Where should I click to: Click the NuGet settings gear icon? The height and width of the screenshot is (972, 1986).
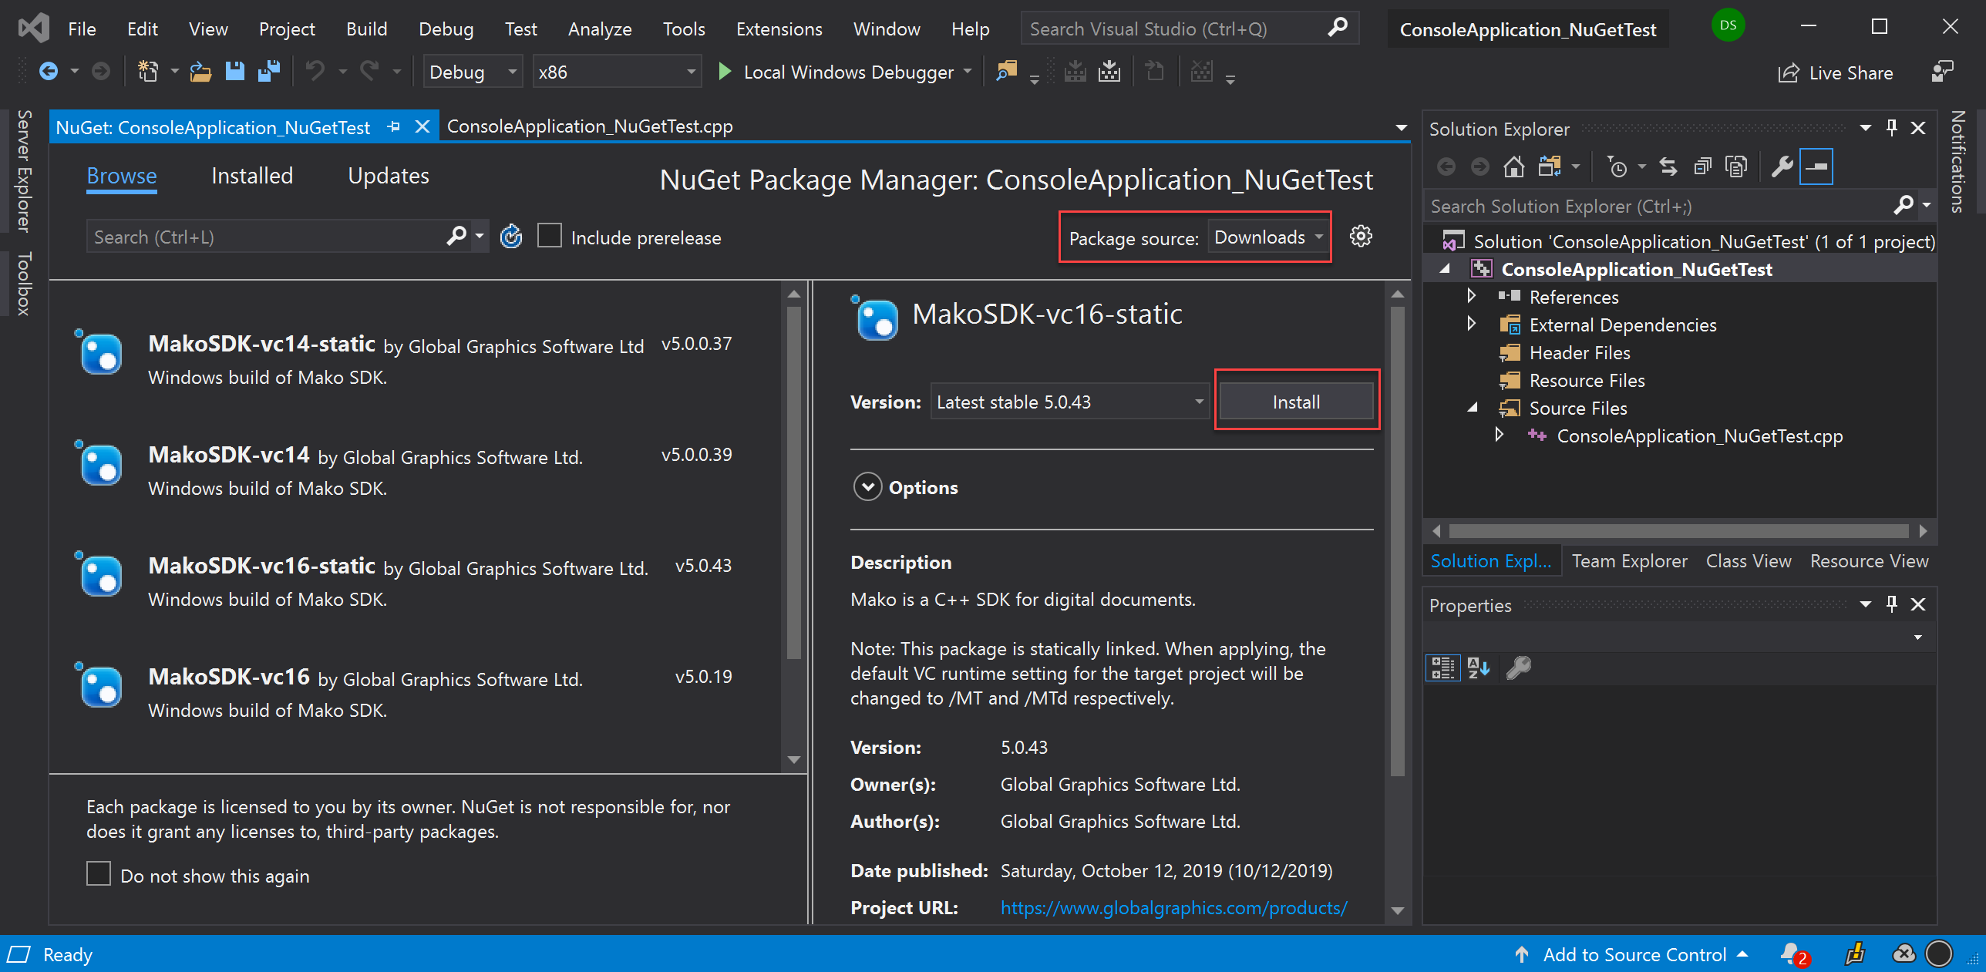pyautogui.click(x=1361, y=237)
